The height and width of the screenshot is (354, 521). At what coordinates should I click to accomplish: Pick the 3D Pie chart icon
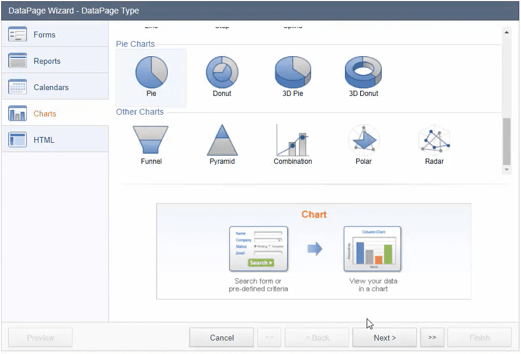292,73
